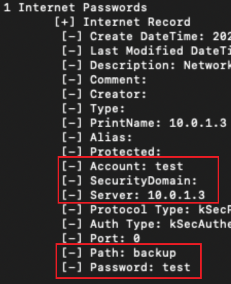The image size is (231, 284).
Task: Click the [+] marker before Internet Record
Action: (x=65, y=22)
